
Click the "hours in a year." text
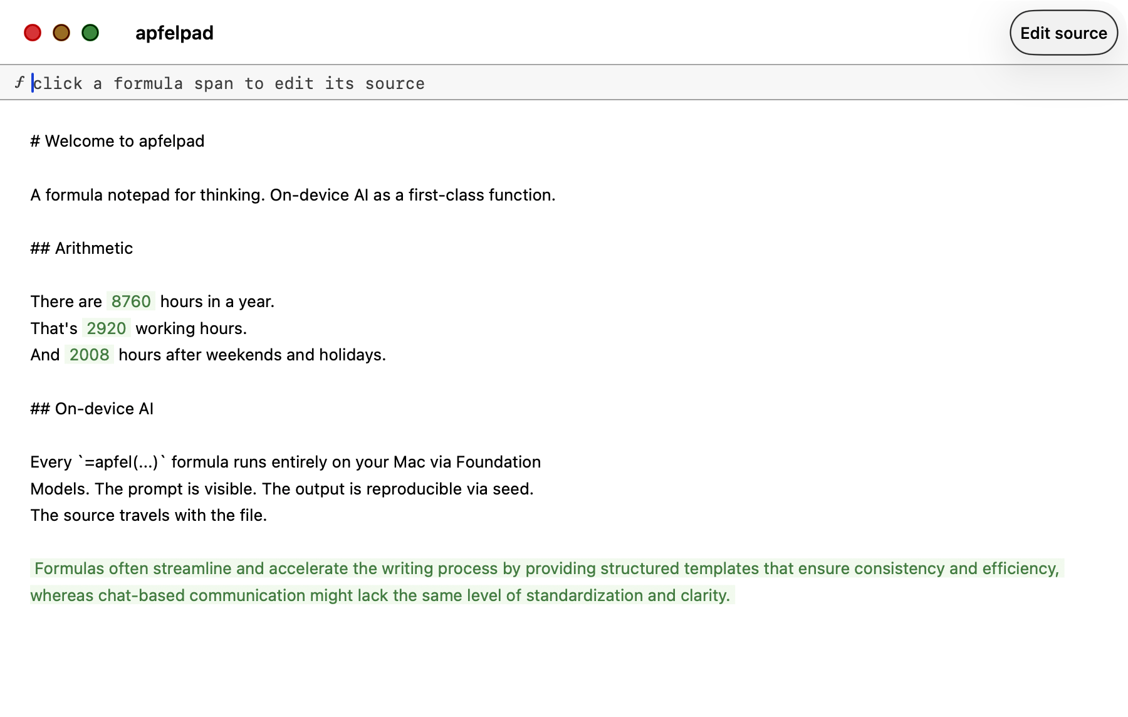point(217,301)
